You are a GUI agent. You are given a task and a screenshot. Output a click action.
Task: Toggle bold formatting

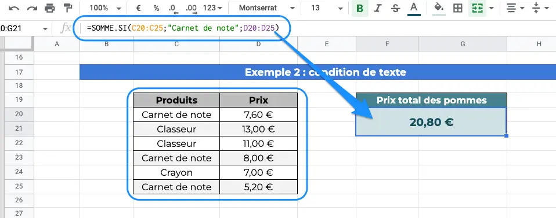(360, 8)
